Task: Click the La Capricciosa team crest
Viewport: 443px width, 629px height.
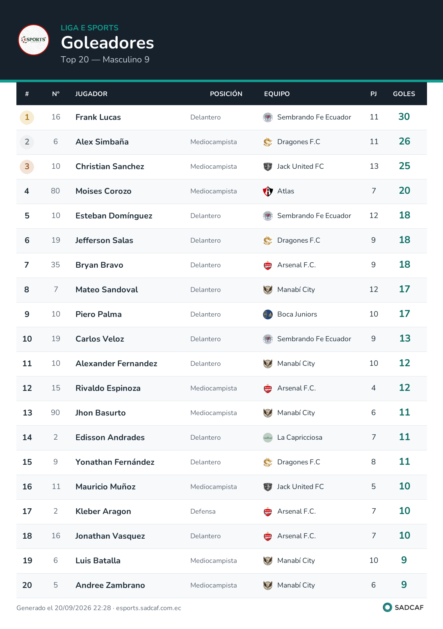Action: pos(268,438)
